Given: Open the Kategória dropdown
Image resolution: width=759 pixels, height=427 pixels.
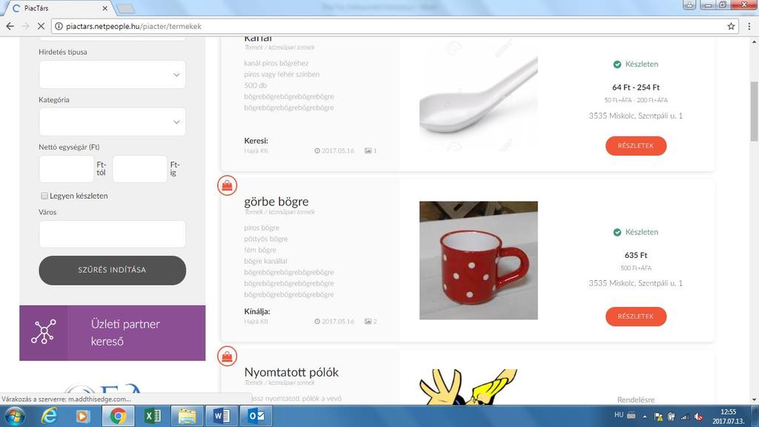Looking at the screenshot, I should pyautogui.click(x=113, y=122).
